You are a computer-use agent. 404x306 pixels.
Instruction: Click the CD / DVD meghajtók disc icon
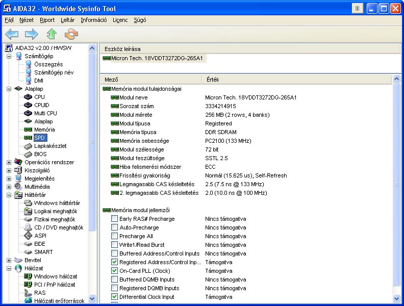point(28,227)
